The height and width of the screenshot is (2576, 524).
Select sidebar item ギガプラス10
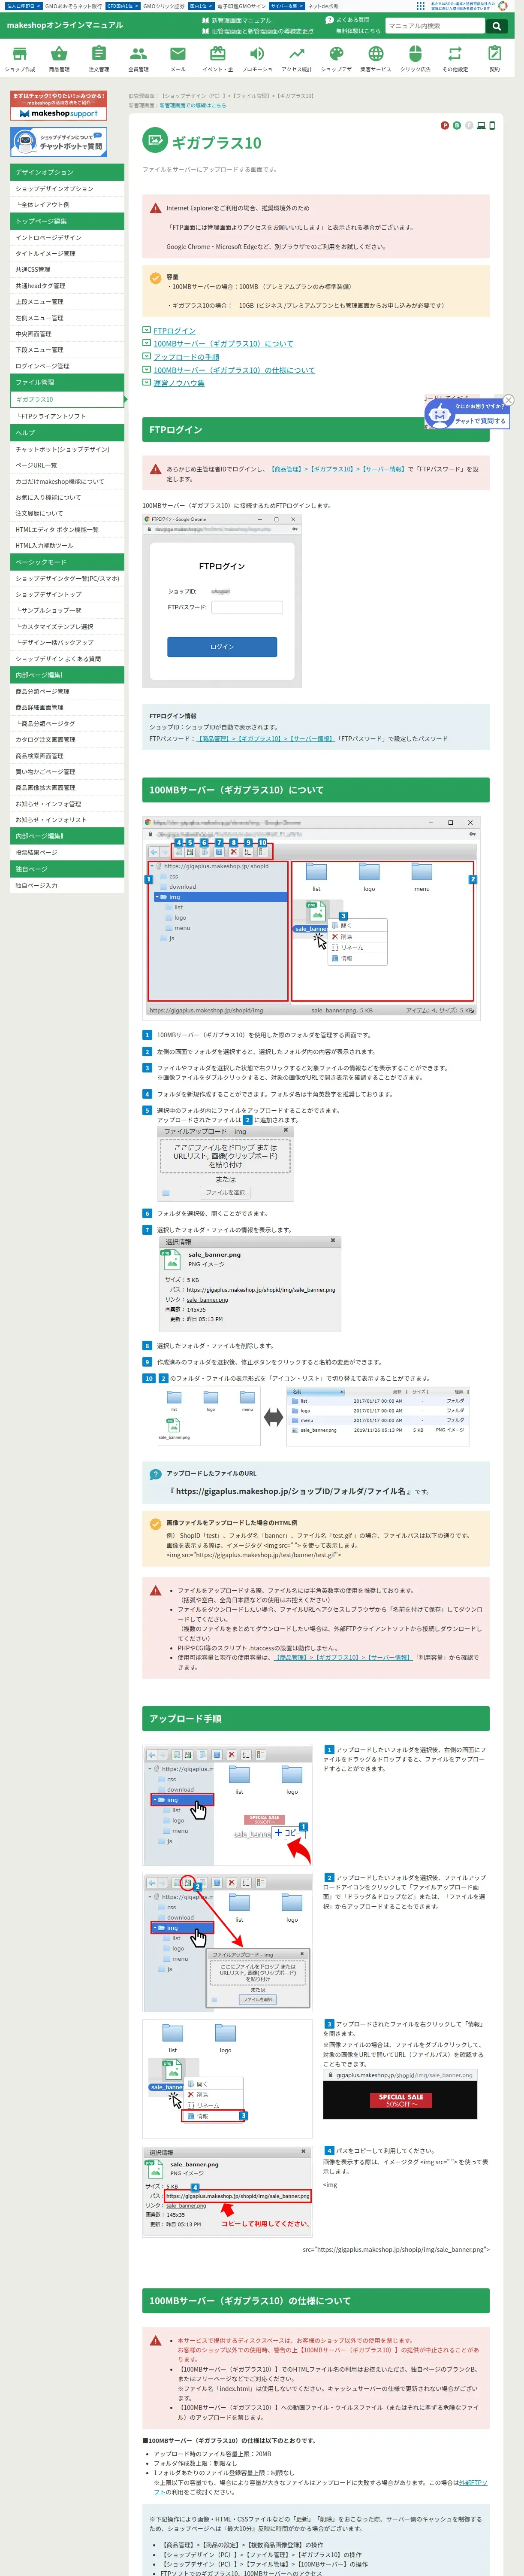67,399
